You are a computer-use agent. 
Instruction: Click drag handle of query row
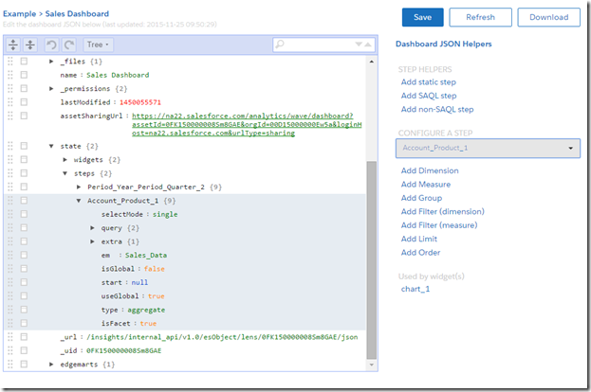10,227
